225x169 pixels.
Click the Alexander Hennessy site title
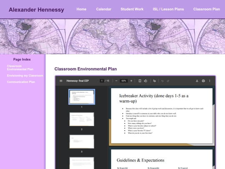pos(36,10)
